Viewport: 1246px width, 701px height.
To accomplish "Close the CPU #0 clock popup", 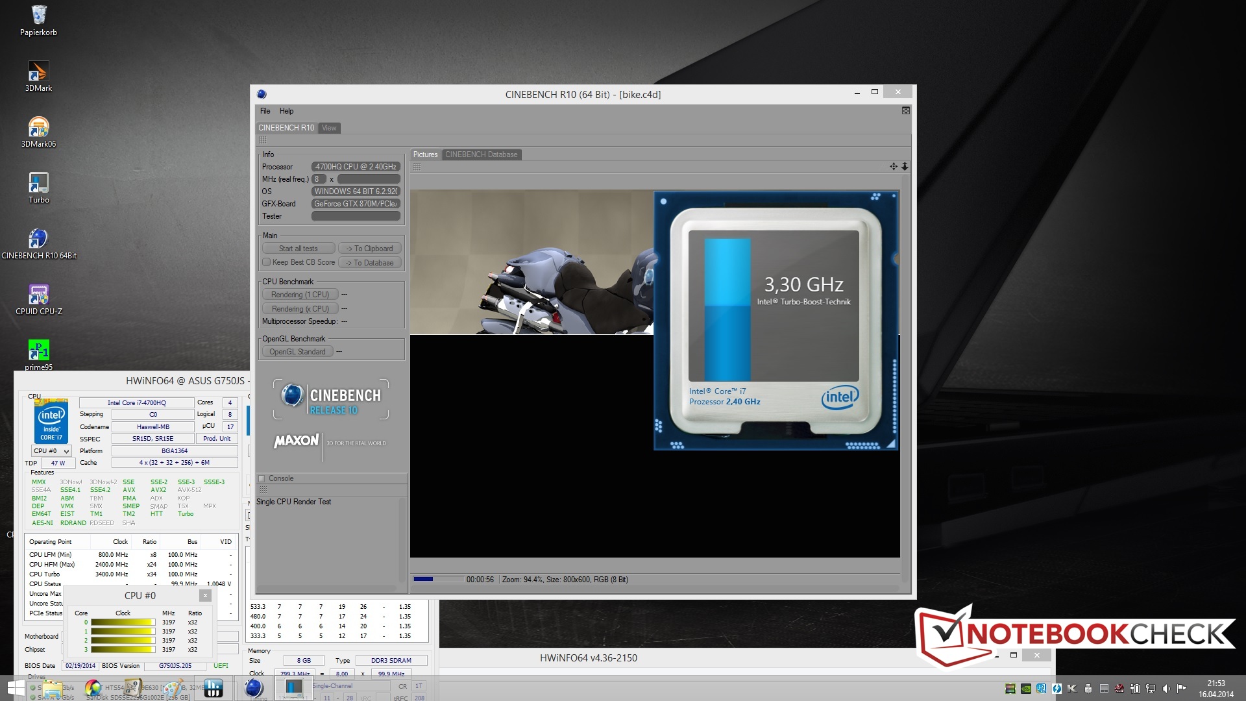I will click(205, 595).
